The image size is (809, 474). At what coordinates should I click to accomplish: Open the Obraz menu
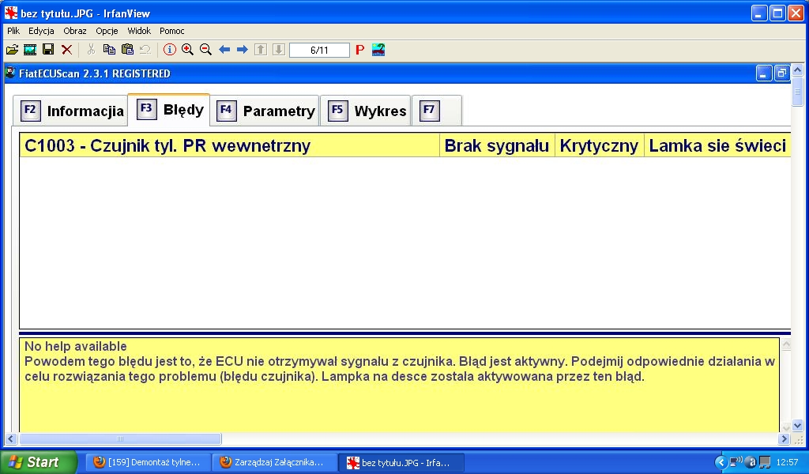75,31
